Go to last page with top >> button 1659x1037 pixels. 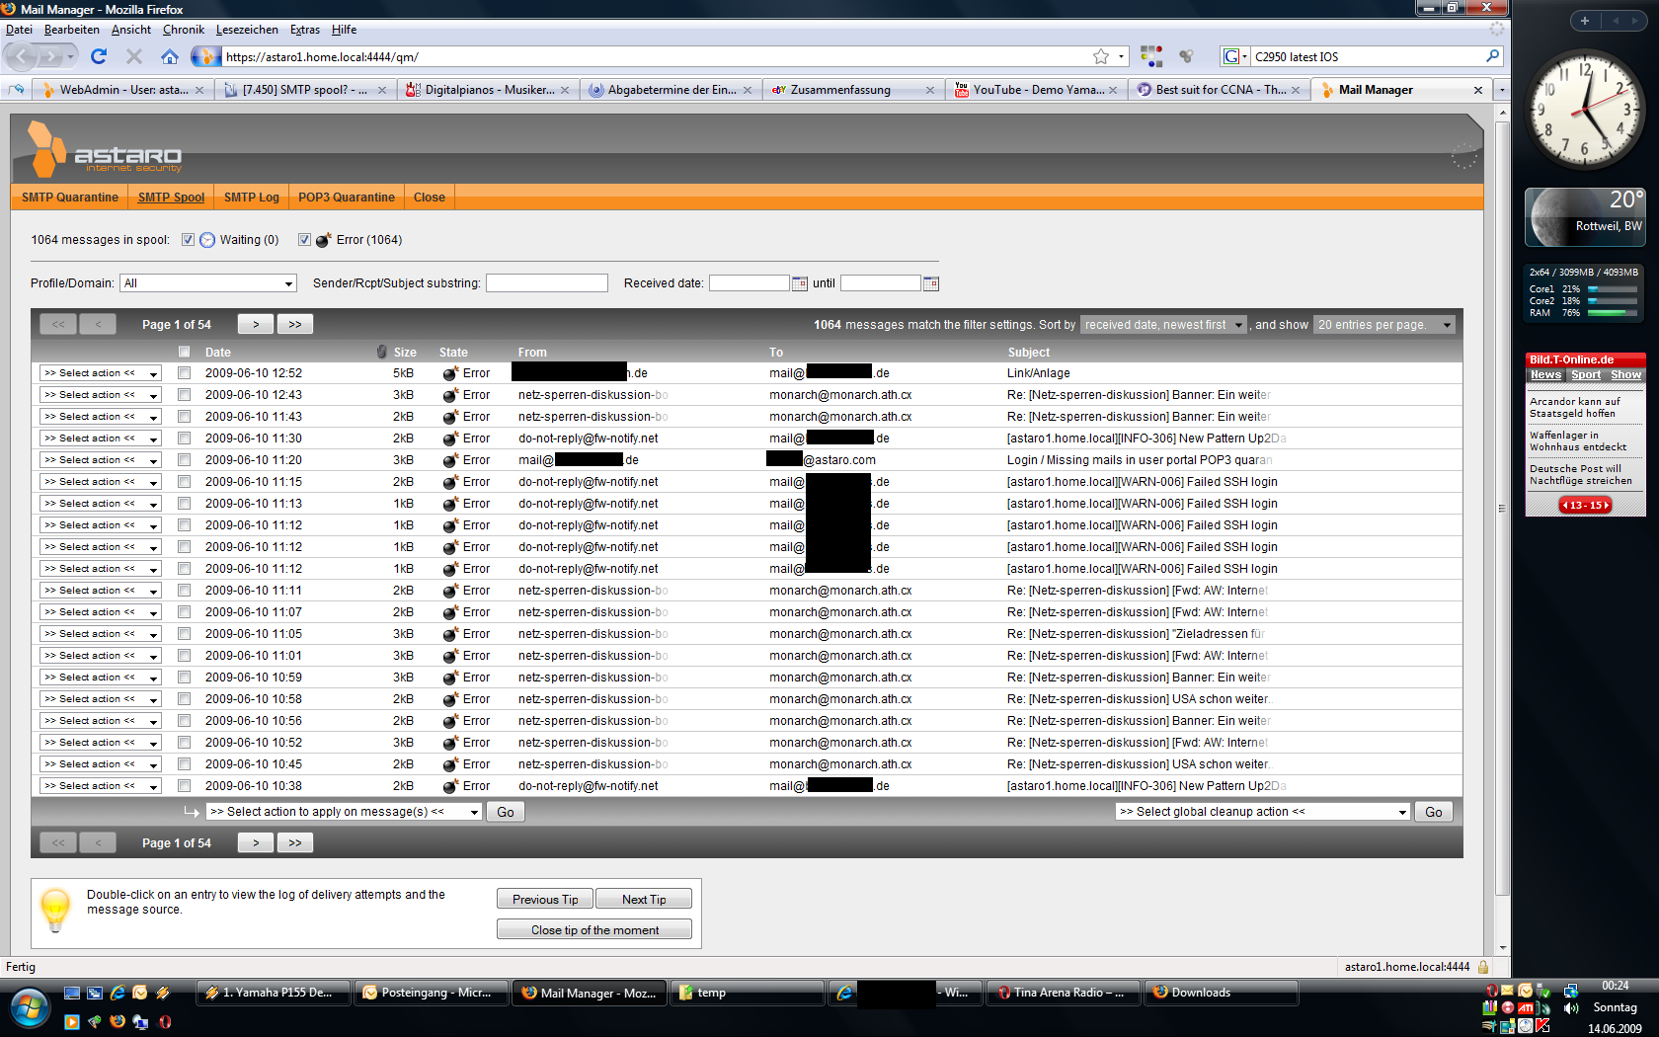pyautogui.click(x=295, y=324)
